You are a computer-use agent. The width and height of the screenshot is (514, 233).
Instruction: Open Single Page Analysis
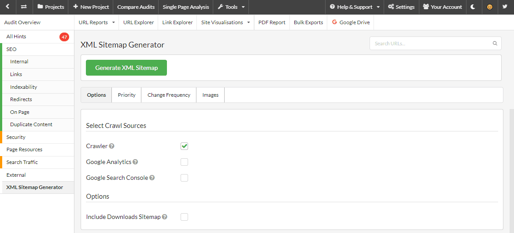185,7
